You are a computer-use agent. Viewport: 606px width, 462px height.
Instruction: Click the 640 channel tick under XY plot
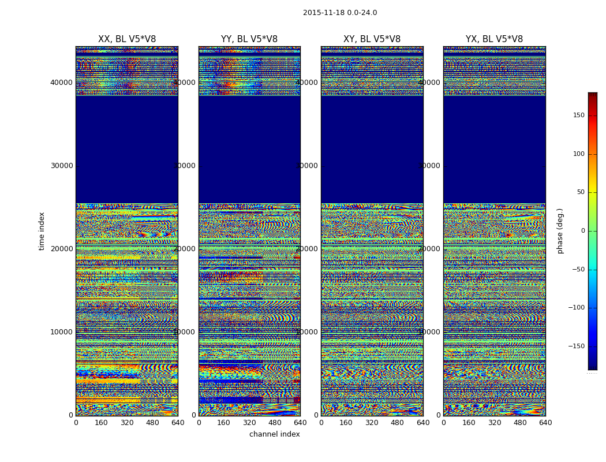point(423,423)
